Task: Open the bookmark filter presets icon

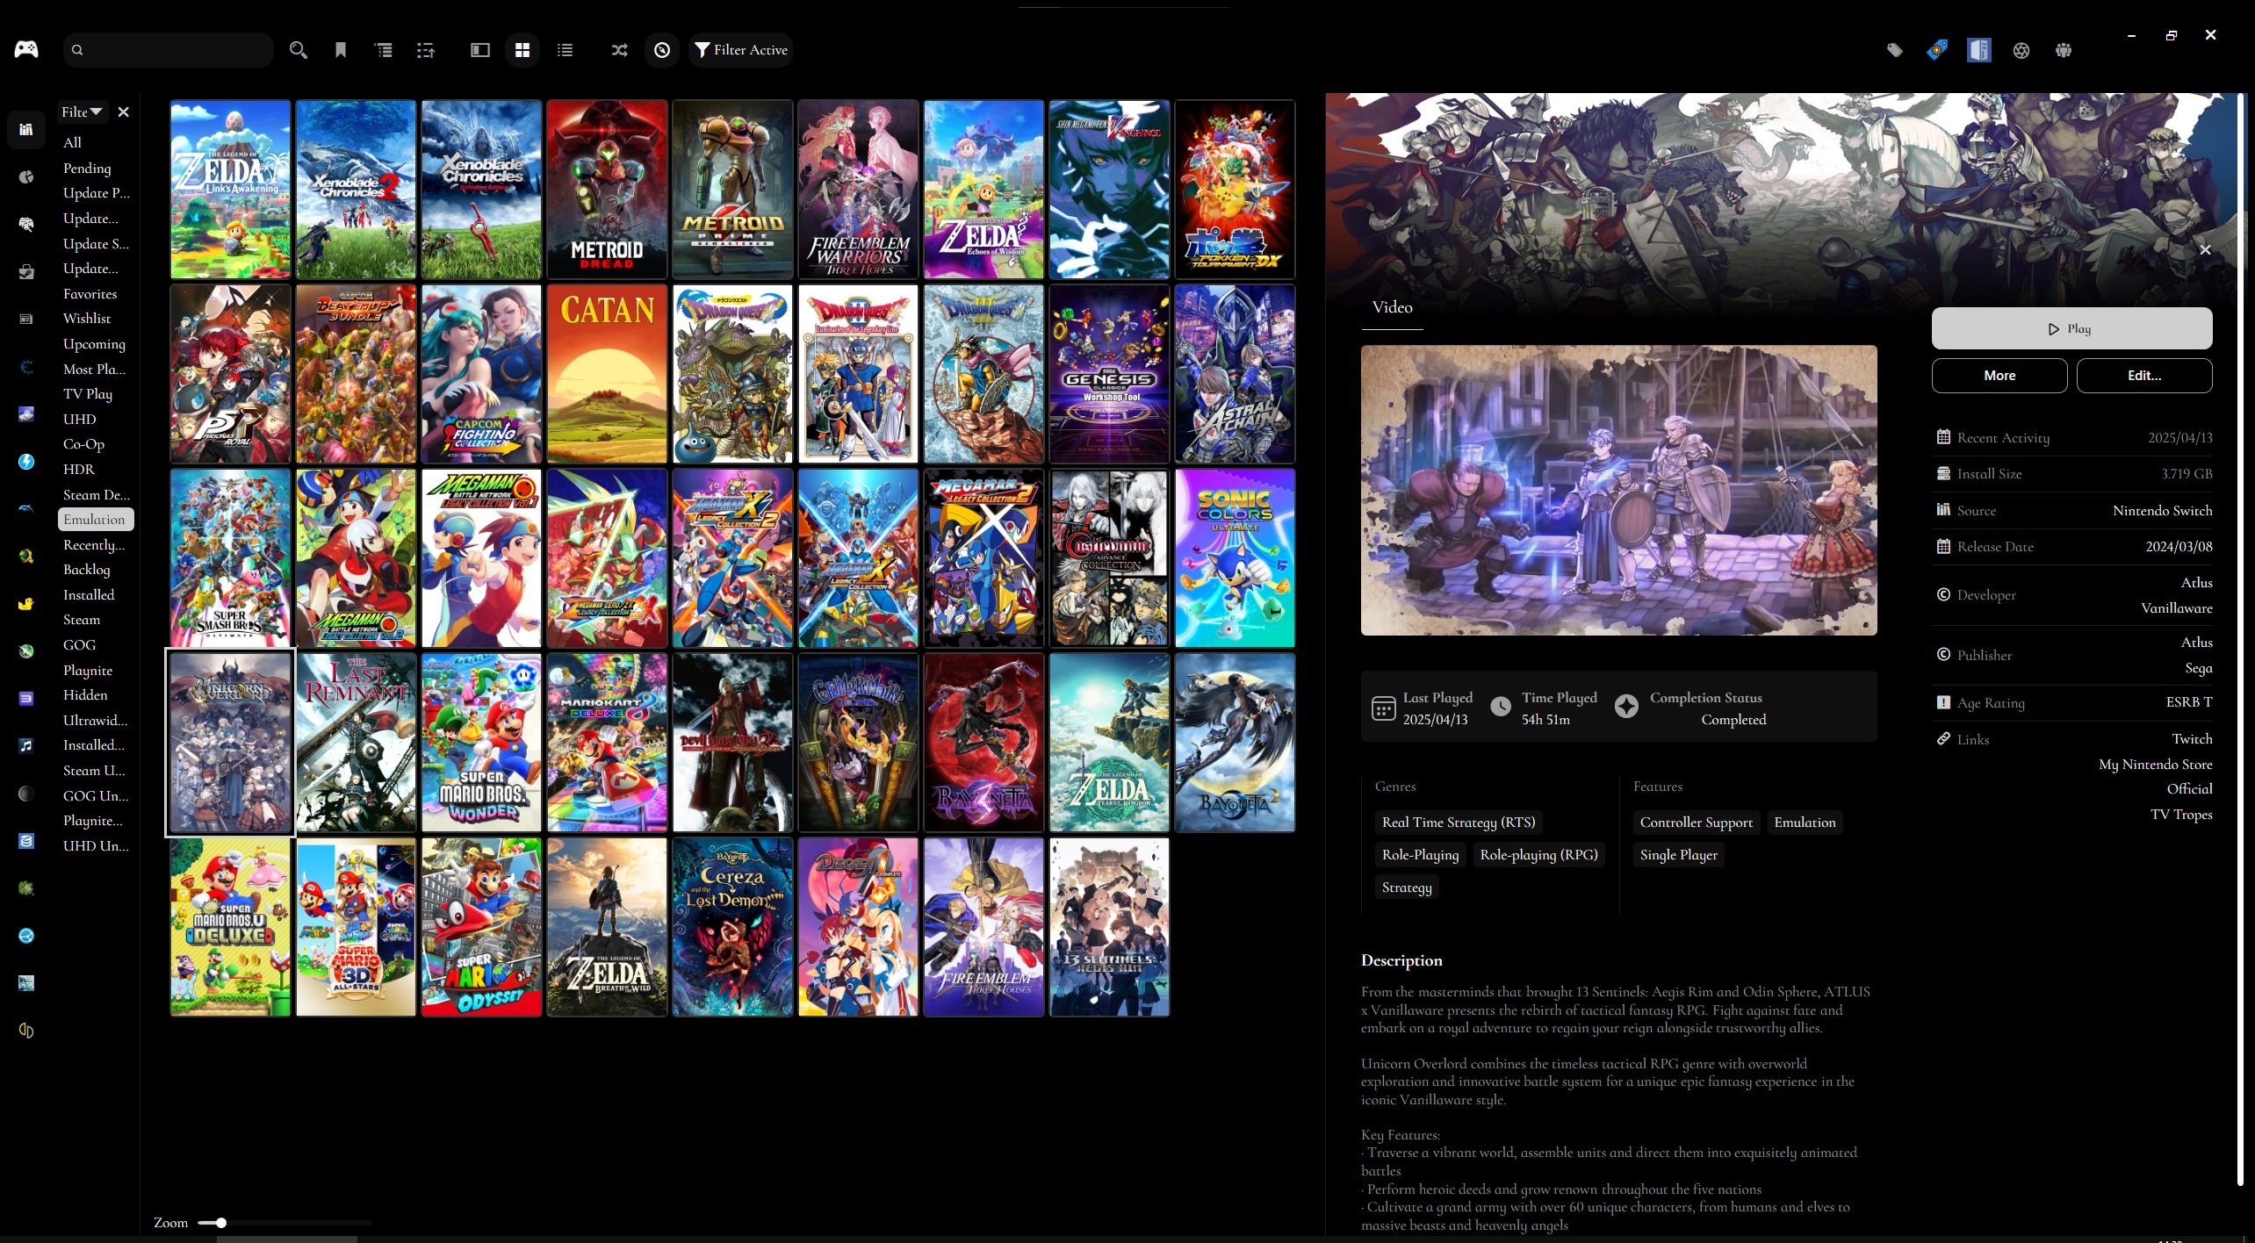Action: pyautogui.click(x=341, y=50)
